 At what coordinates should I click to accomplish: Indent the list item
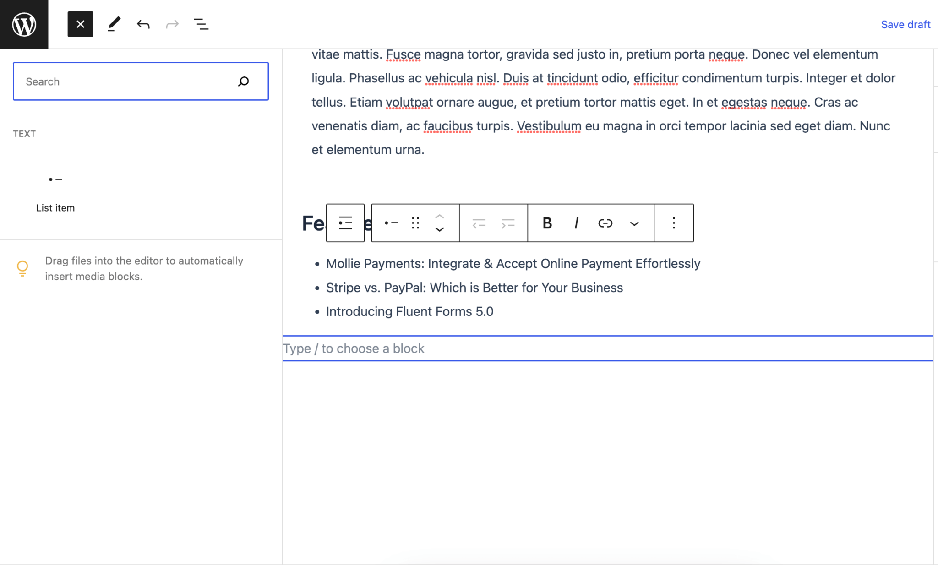[x=508, y=223]
